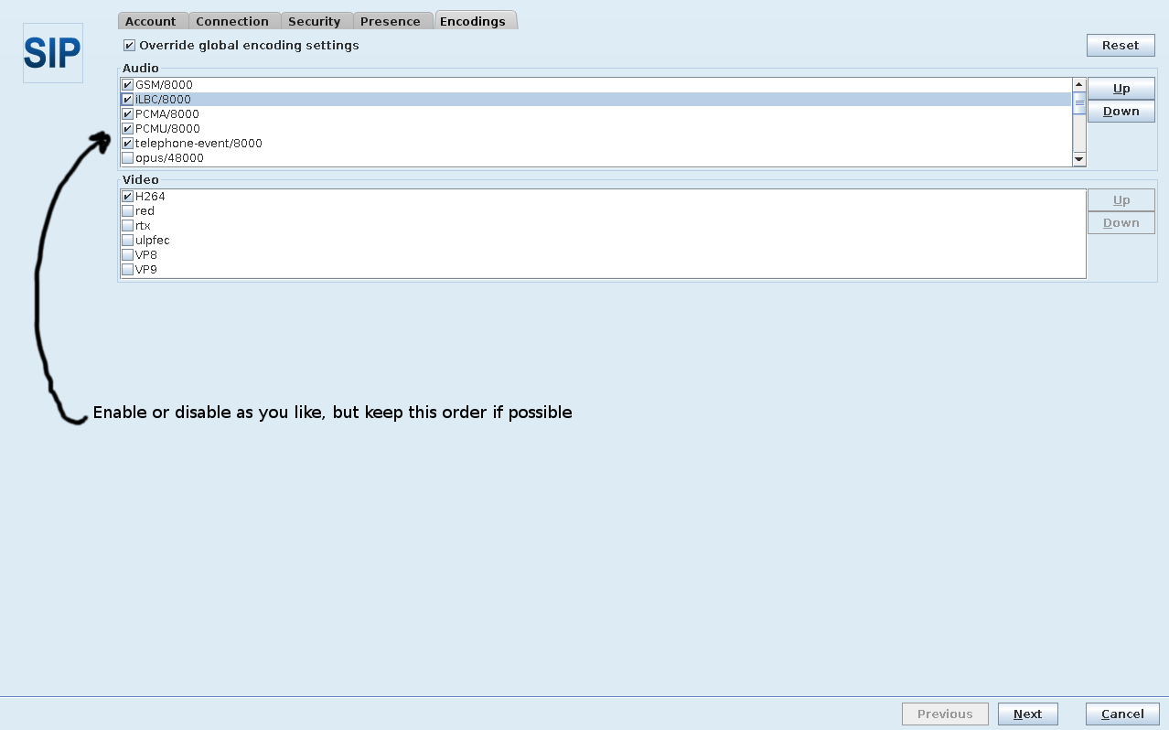Go to the Security tab

pyautogui.click(x=314, y=21)
